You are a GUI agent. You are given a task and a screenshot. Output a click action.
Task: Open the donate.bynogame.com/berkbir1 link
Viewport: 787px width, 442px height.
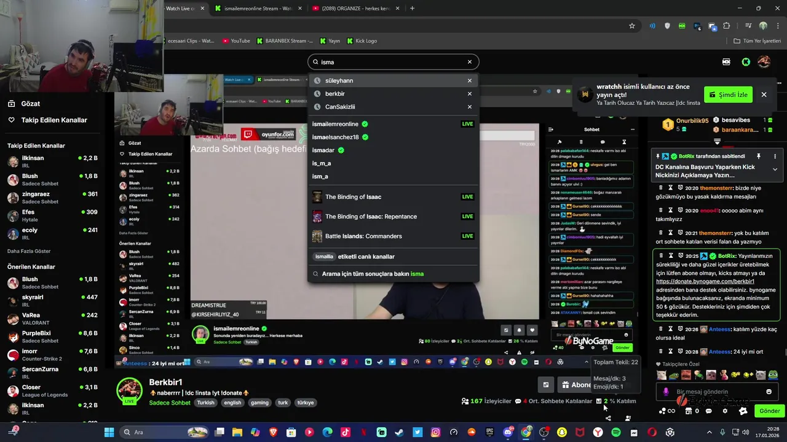(x=705, y=281)
